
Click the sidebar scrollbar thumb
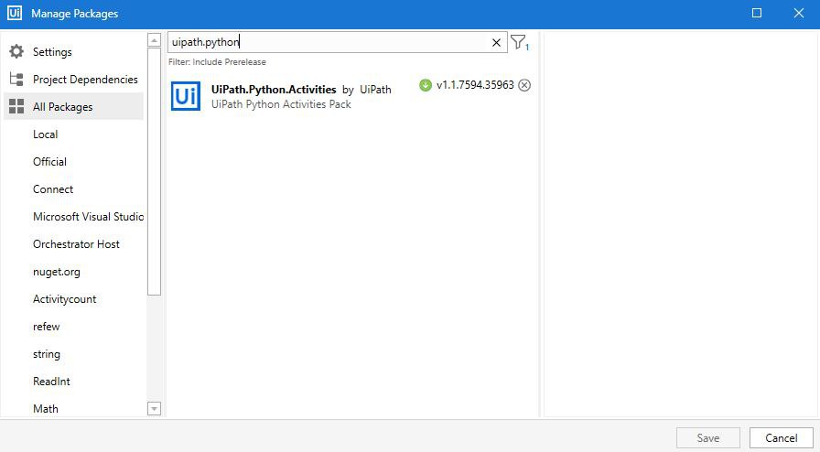click(154, 172)
